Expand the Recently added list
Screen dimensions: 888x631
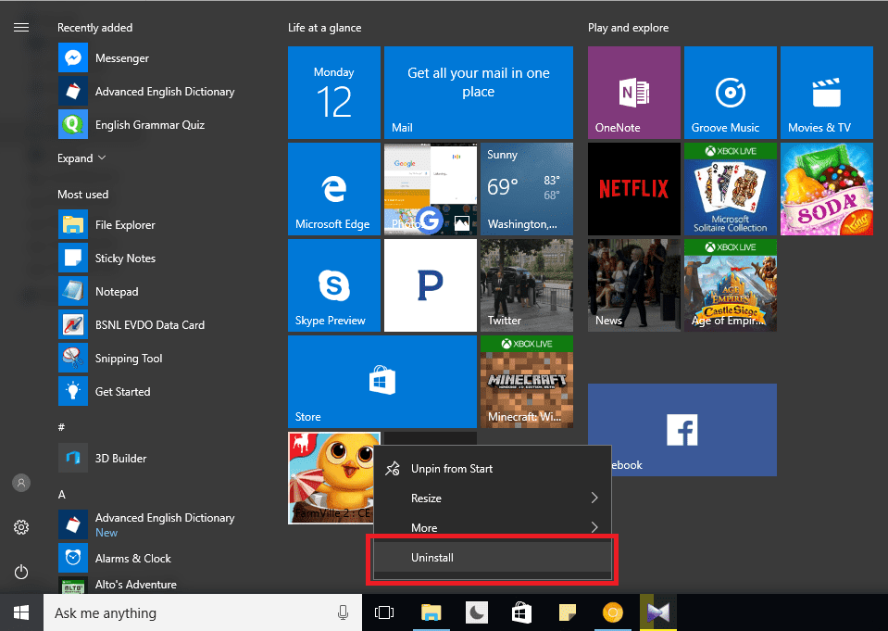[81, 158]
